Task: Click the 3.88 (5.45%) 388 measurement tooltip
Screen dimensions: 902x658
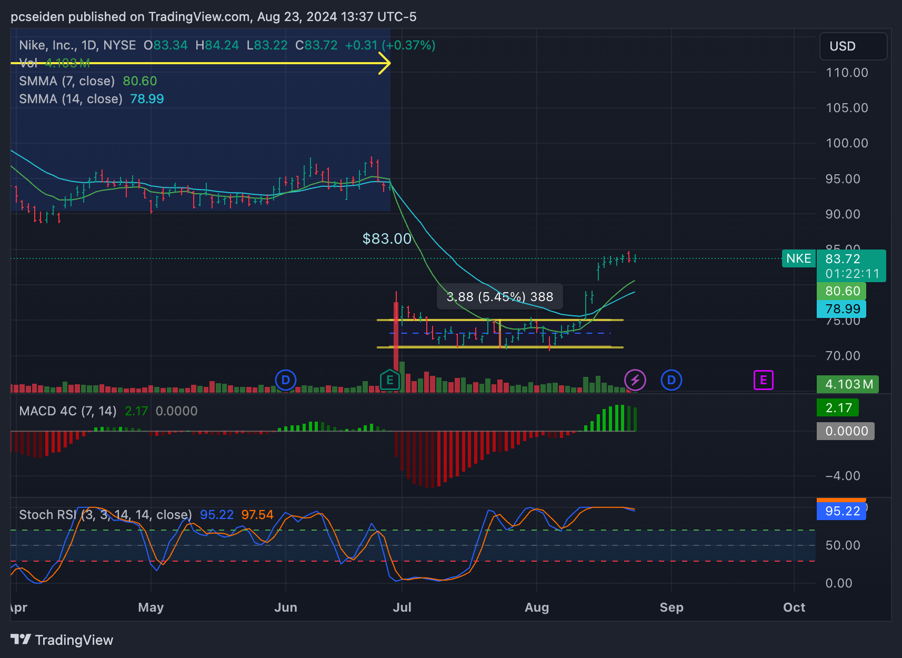Action: tap(500, 297)
